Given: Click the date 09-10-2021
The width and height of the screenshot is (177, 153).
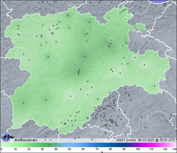Looking at the screenshot, I should [x=146, y=140].
